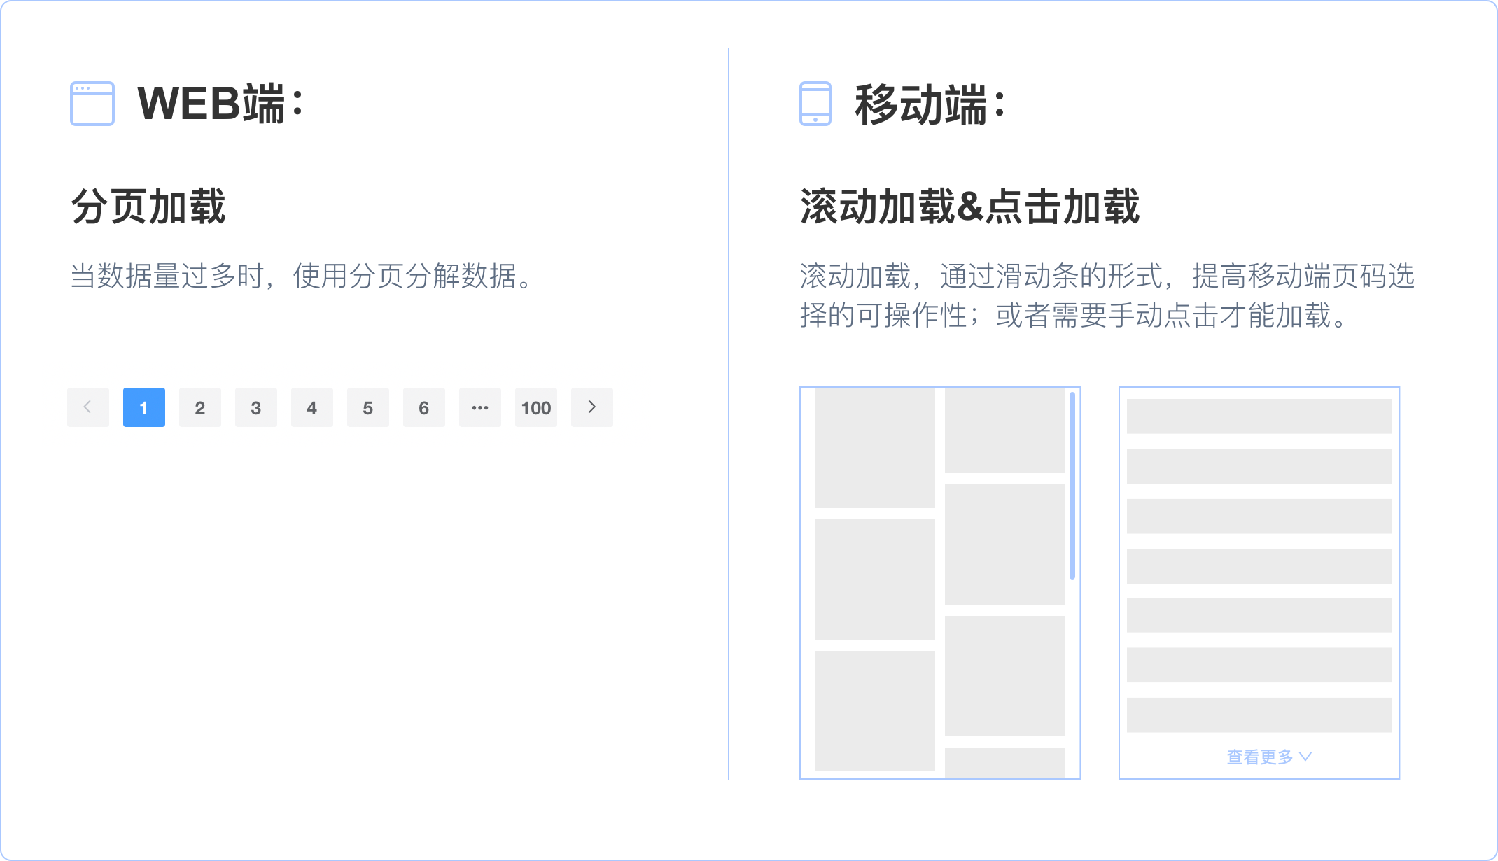The height and width of the screenshot is (861, 1498).
Task: Navigate to page 6
Action: click(x=424, y=407)
